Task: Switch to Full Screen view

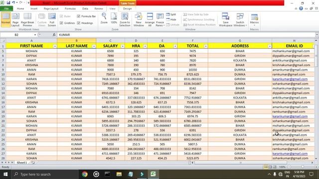Action: click(x=52, y=20)
